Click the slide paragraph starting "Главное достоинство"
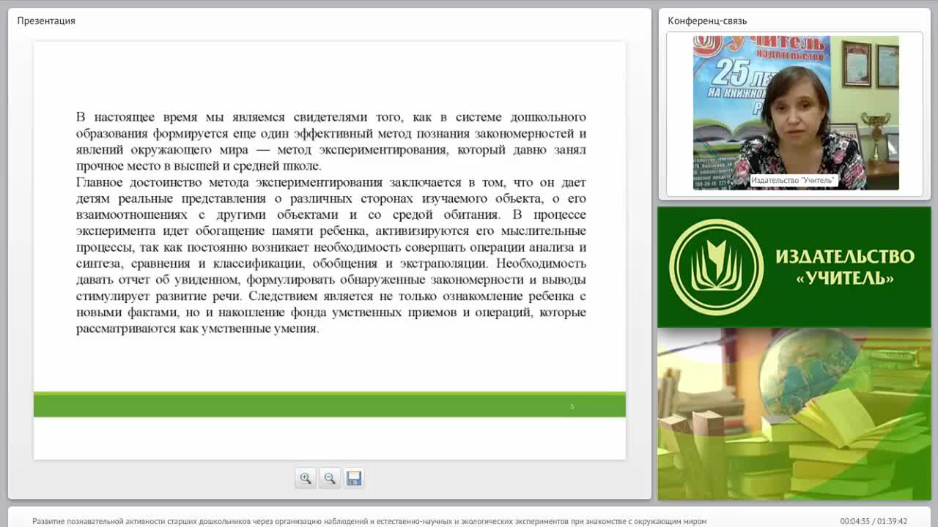938x527 pixels. point(331,255)
